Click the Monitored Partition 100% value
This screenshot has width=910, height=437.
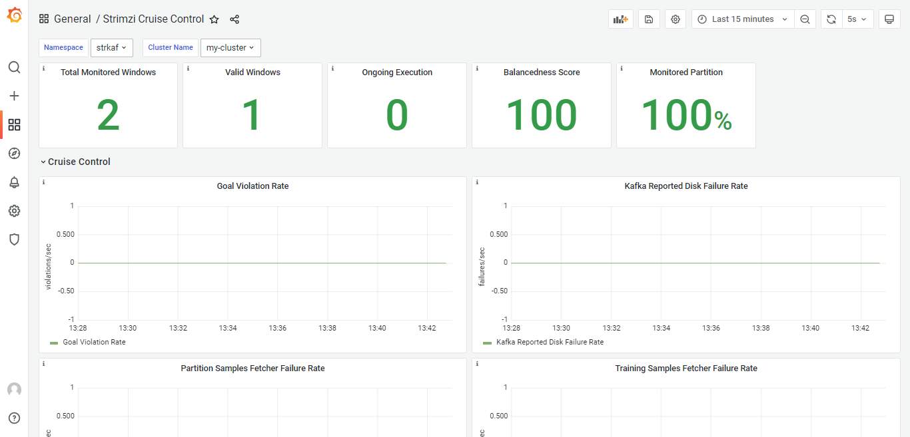click(686, 115)
